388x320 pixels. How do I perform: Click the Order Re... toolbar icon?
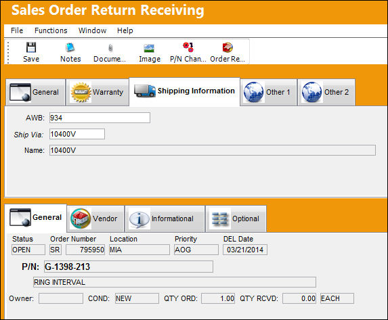pyautogui.click(x=228, y=47)
